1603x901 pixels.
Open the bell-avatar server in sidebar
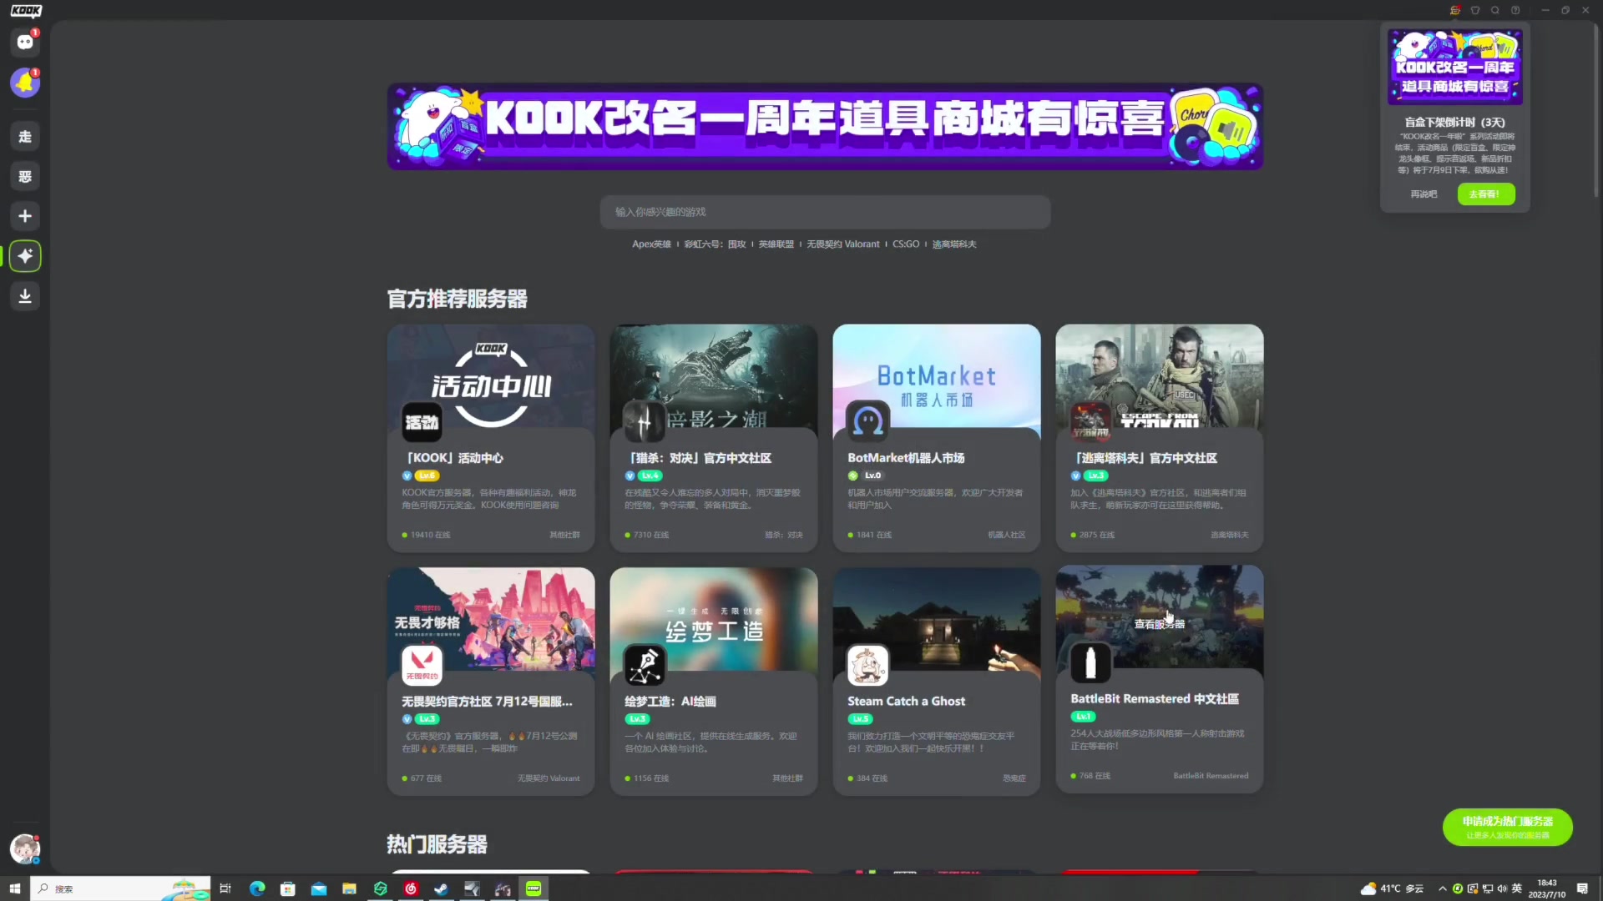(25, 83)
